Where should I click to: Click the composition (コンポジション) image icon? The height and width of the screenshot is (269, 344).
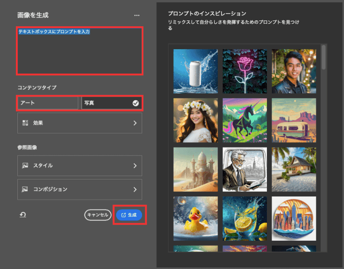[x=25, y=189]
